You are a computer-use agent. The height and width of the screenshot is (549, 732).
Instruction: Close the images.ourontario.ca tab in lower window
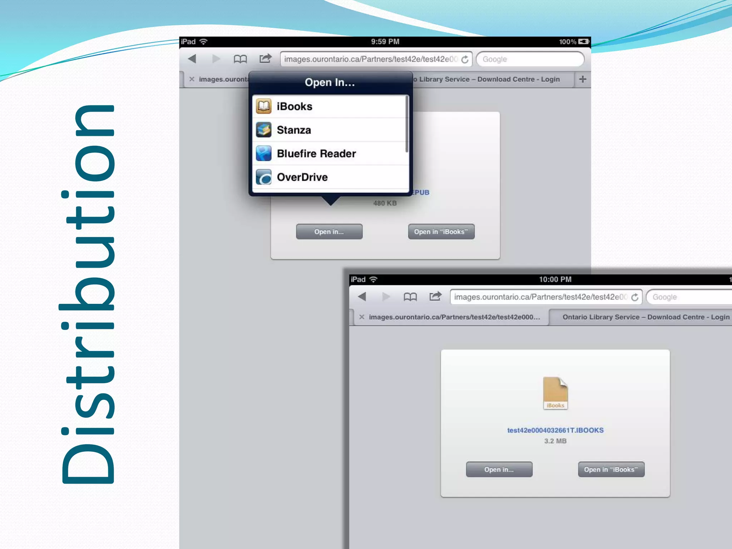coord(362,317)
